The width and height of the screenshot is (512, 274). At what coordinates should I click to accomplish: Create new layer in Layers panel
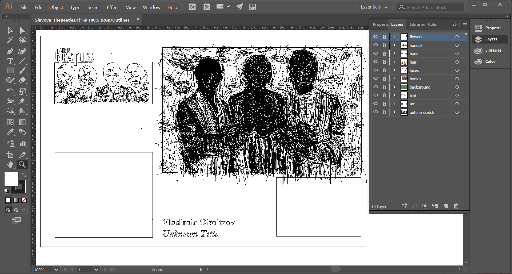[x=446, y=206]
